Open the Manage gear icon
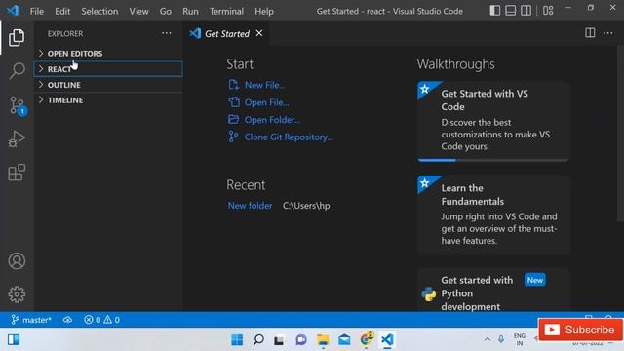 pyautogui.click(x=17, y=294)
